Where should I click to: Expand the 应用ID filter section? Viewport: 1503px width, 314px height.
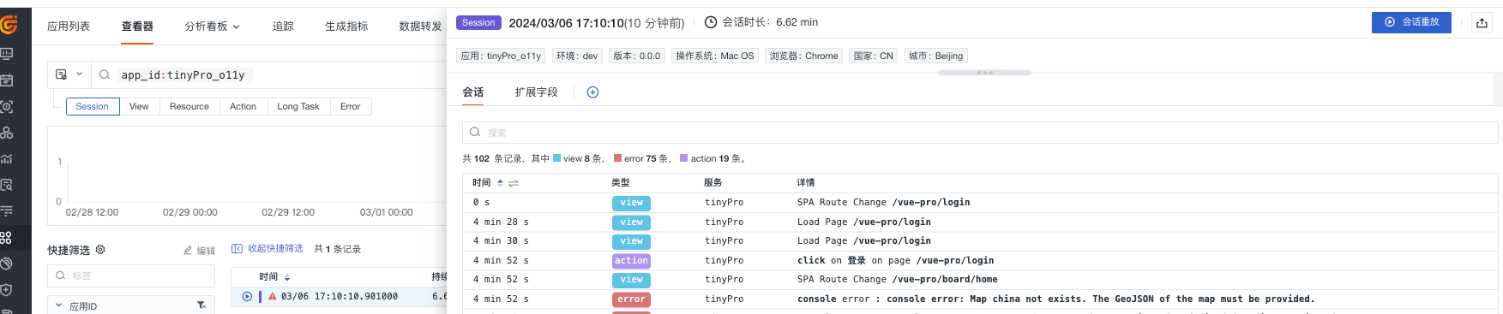tap(59, 305)
